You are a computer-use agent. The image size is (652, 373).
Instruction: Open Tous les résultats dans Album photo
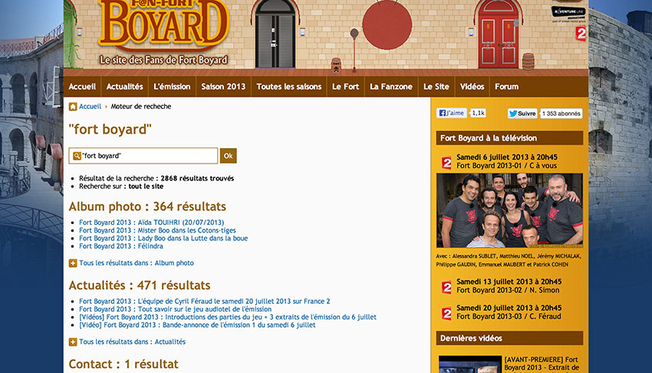137,262
